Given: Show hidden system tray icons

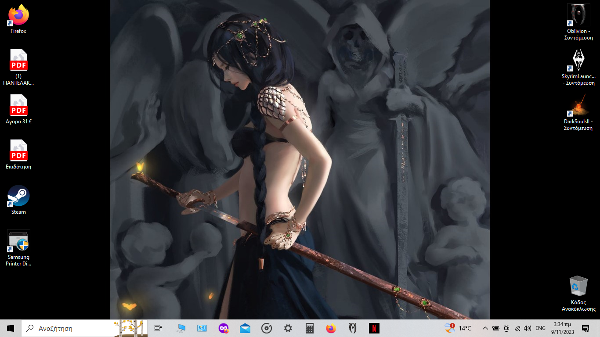Looking at the screenshot, I should (x=485, y=328).
